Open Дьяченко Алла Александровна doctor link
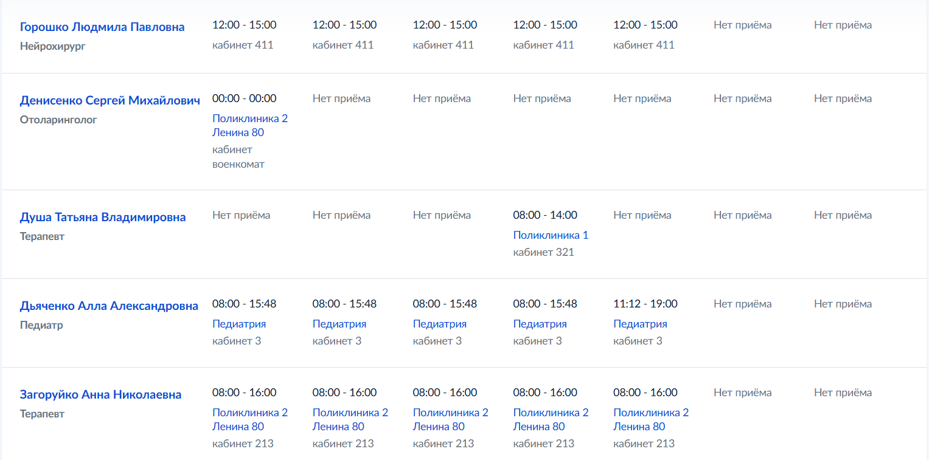Screen dimensions: 929x460 (109, 306)
